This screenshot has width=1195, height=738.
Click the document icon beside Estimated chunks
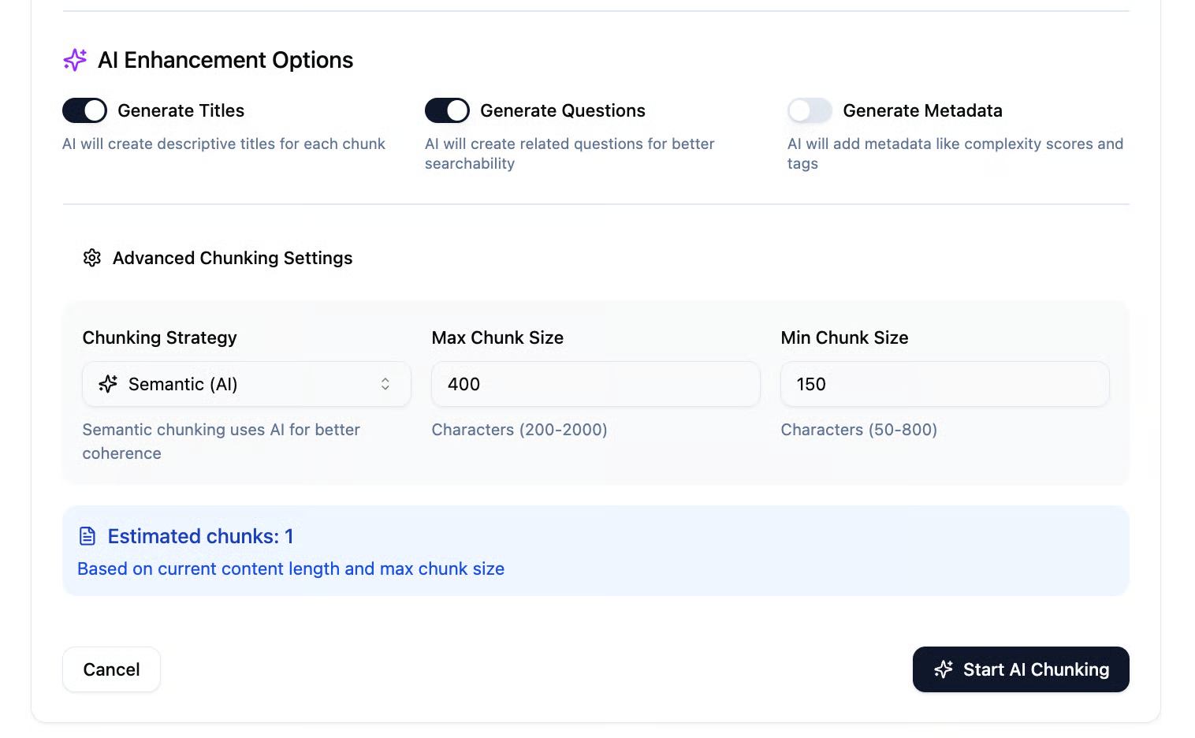(87, 536)
